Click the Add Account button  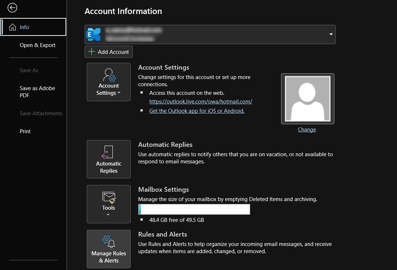click(109, 52)
